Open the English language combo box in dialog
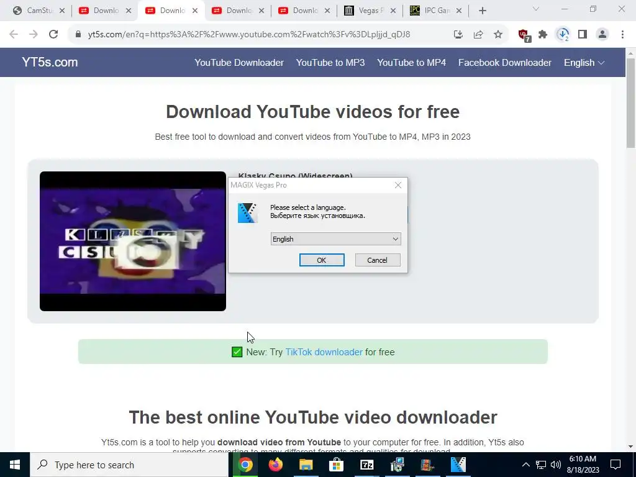Image resolution: width=636 pixels, height=477 pixels. point(335,239)
